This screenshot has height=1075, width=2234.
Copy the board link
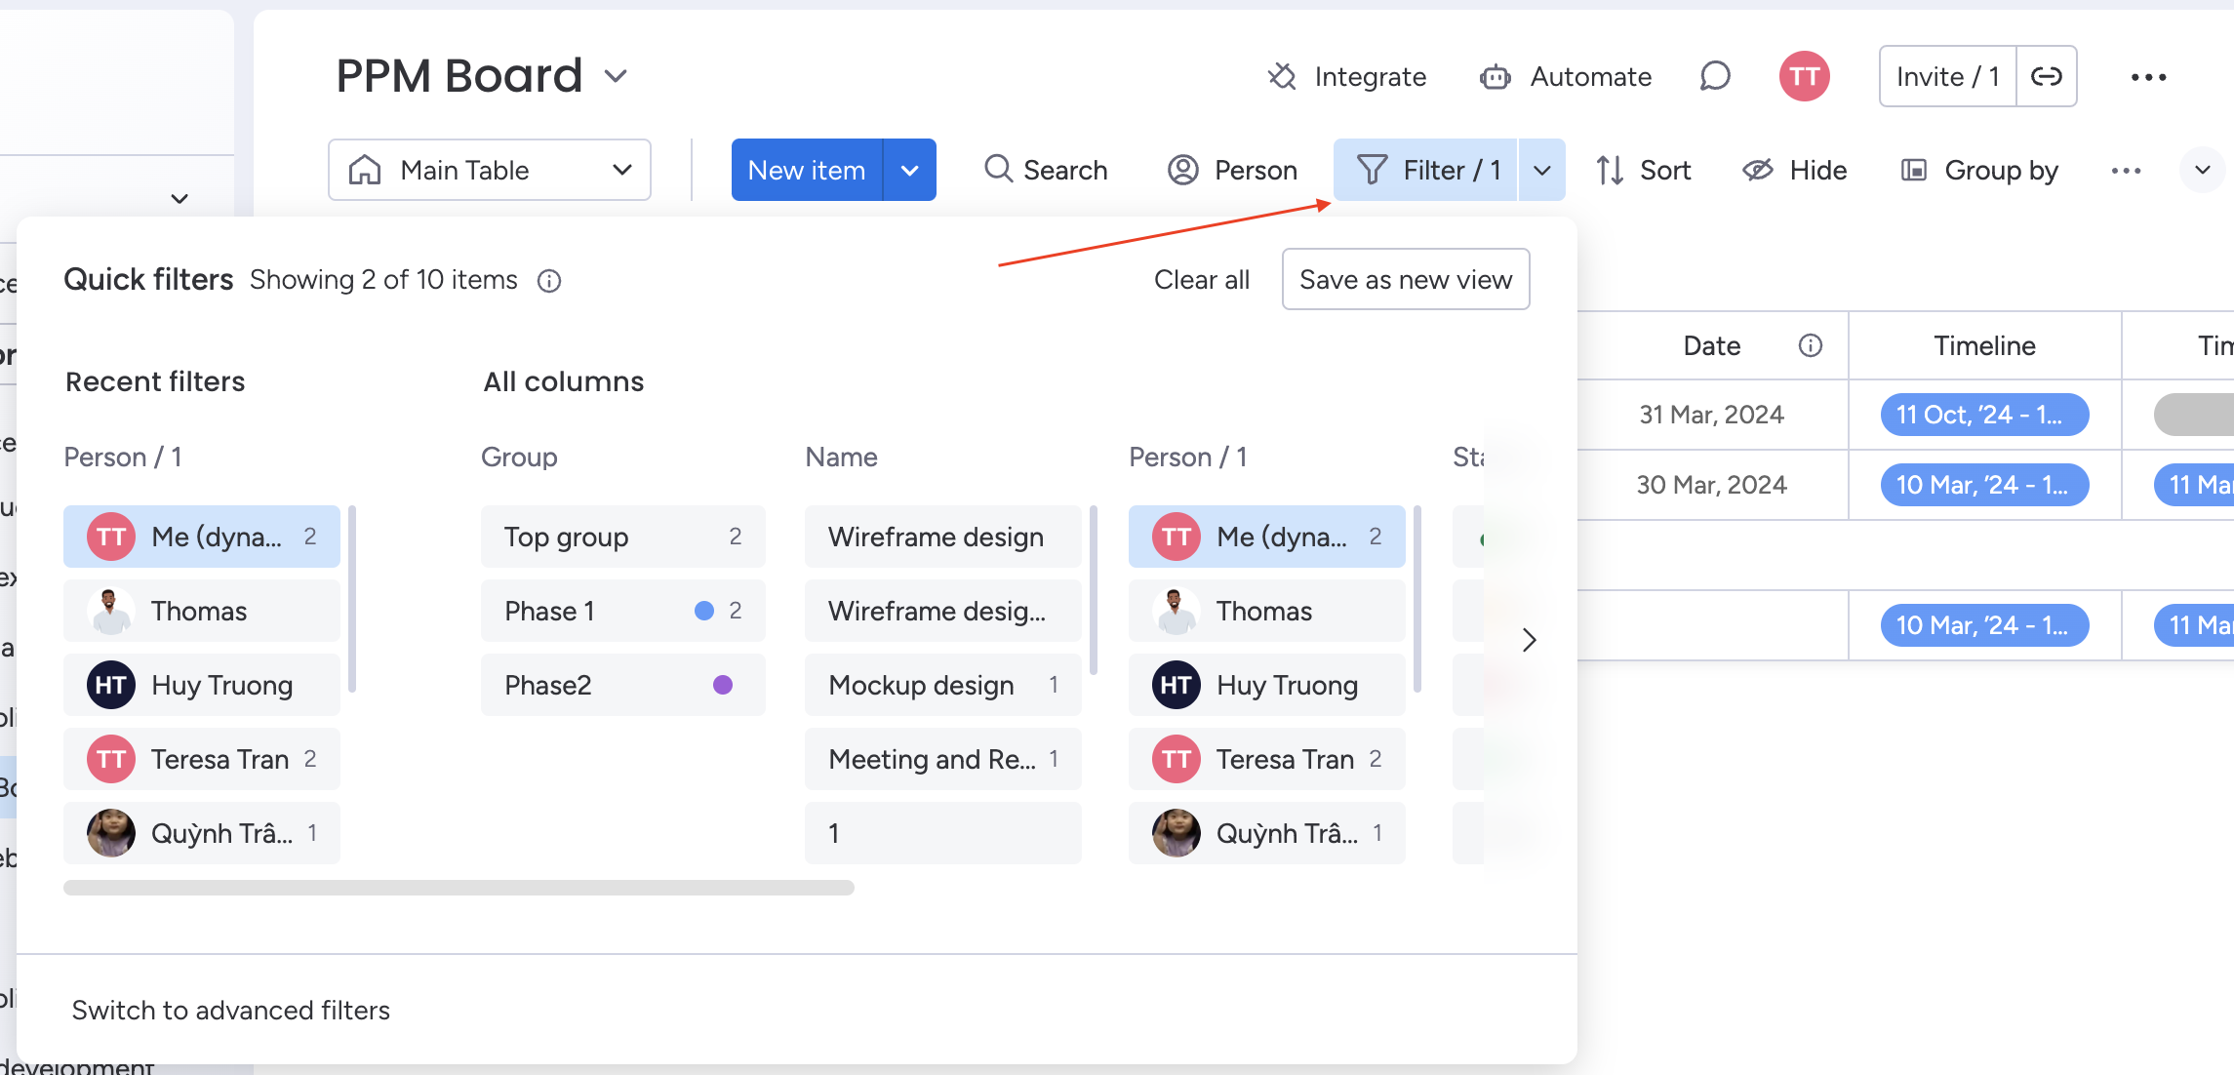[2047, 76]
